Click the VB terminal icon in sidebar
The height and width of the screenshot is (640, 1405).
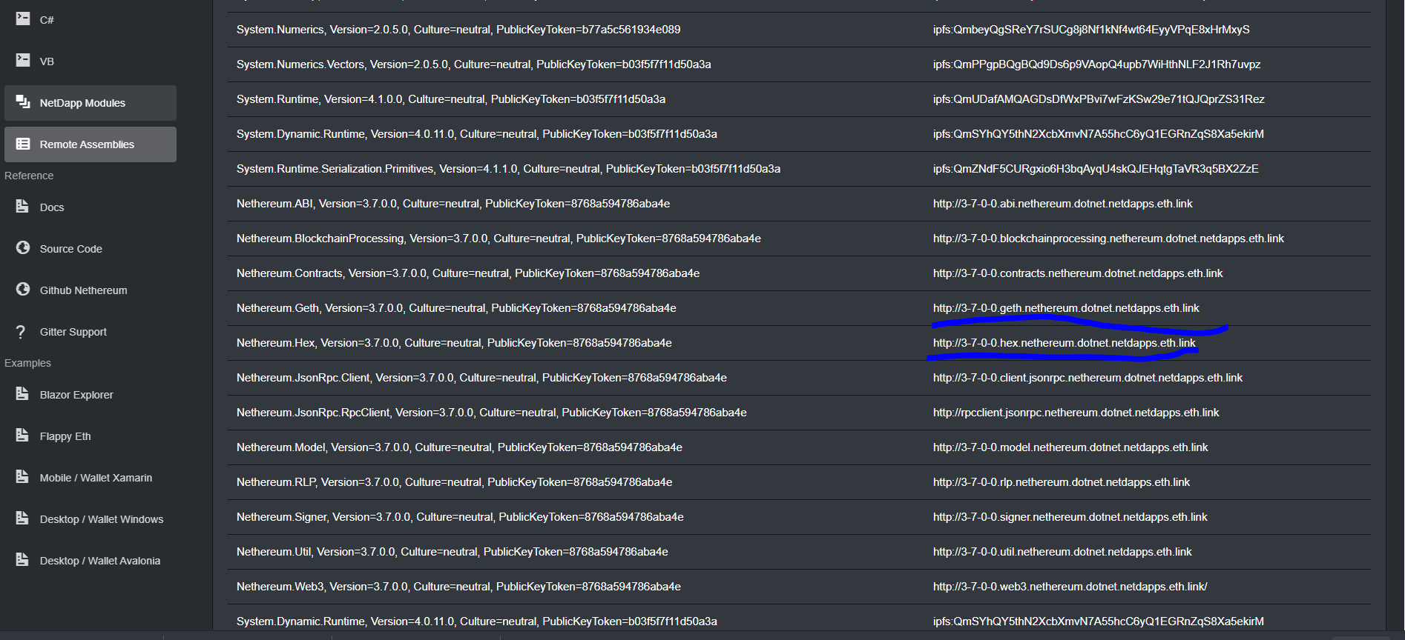[x=23, y=60]
